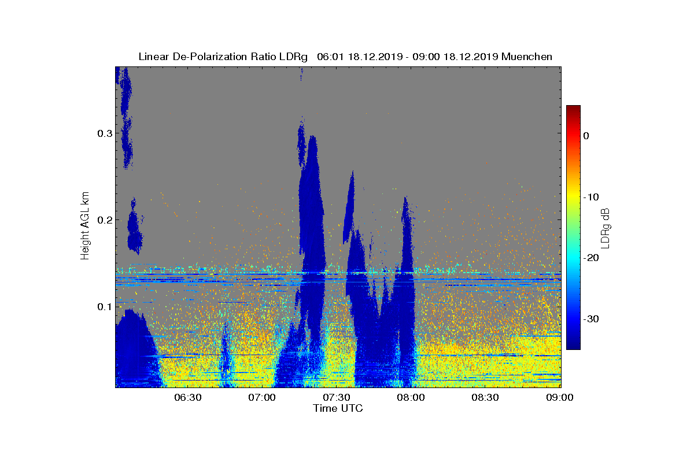Click the colorbar value label -20
The width and height of the screenshot is (694, 462).
(x=591, y=258)
